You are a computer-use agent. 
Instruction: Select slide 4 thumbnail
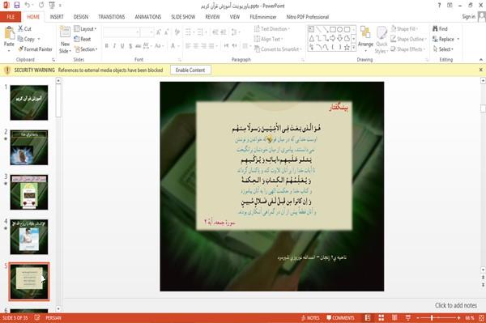tap(29, 237)
